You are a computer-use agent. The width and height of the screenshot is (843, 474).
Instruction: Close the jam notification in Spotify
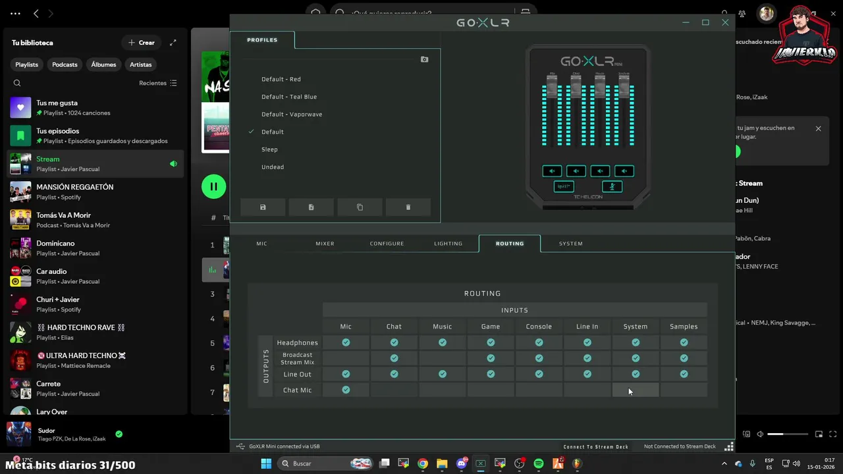tap(818, 128)
